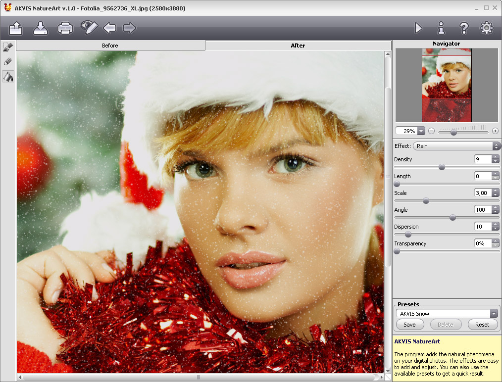
Task: Zoom in with the plus button
Action: (495, 131)
